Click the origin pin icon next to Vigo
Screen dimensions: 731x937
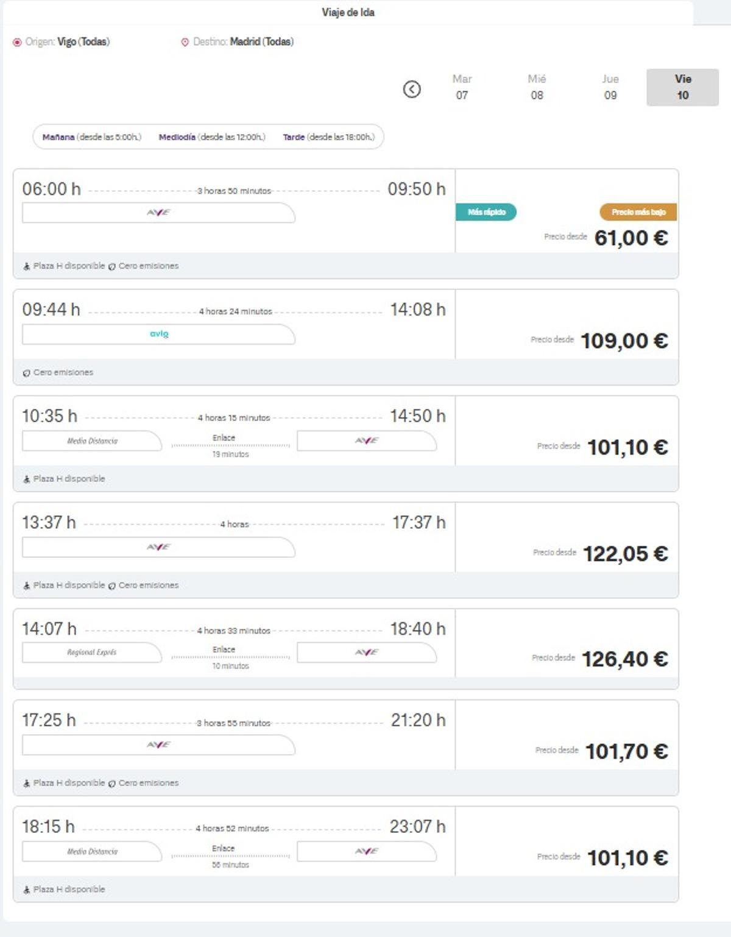point(17,43)
